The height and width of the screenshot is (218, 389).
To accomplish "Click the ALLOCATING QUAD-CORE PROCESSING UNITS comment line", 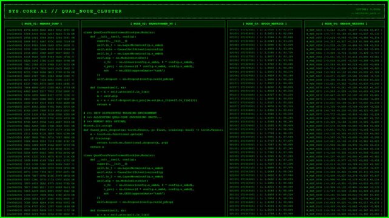I will [x=123, y=117].
